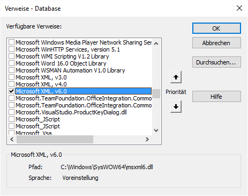Select Microsoft WinHTTP Services, version 5.1 entry

click(67, 49)
